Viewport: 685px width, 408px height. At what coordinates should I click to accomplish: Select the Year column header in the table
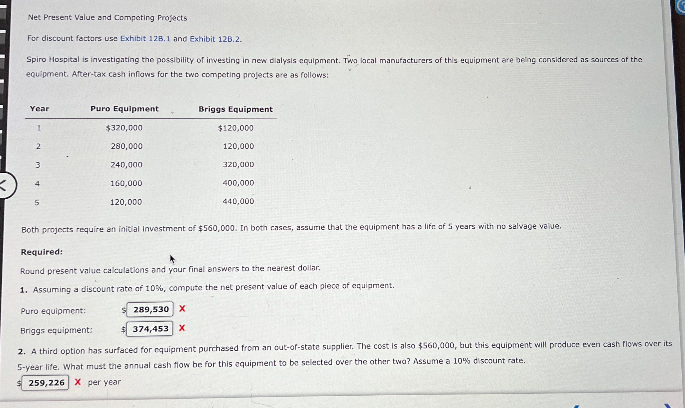(x=39, y=109)
